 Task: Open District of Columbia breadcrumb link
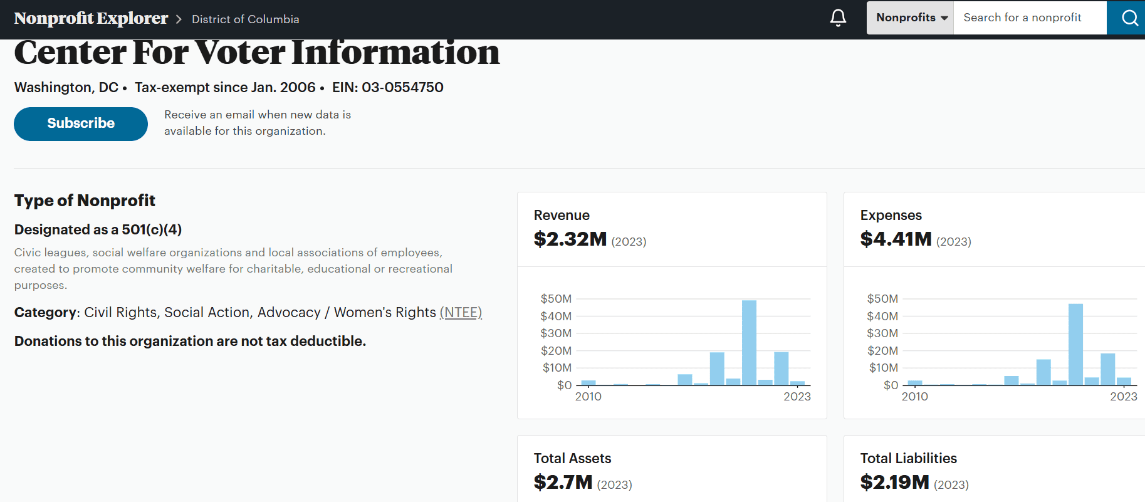(x=245, y=19)
